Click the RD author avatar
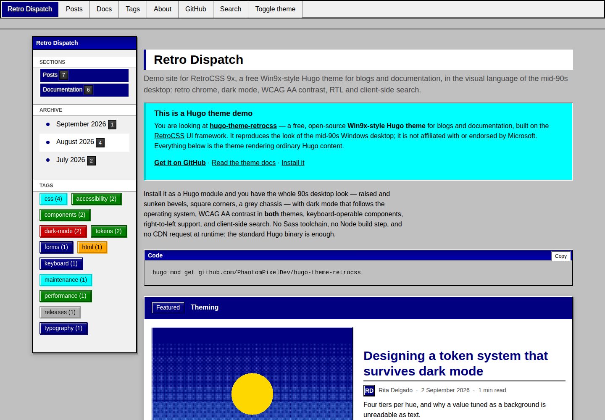Image resolution: width=605 pixels, height=420 pixels. 369,391
